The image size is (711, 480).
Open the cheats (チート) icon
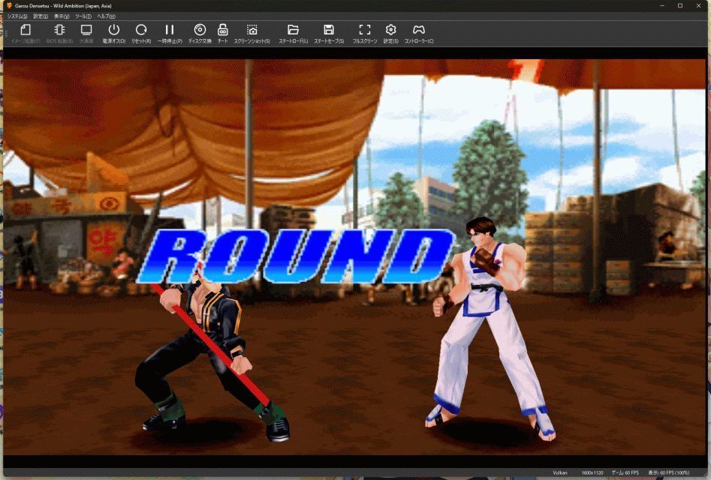coord(223,30)
